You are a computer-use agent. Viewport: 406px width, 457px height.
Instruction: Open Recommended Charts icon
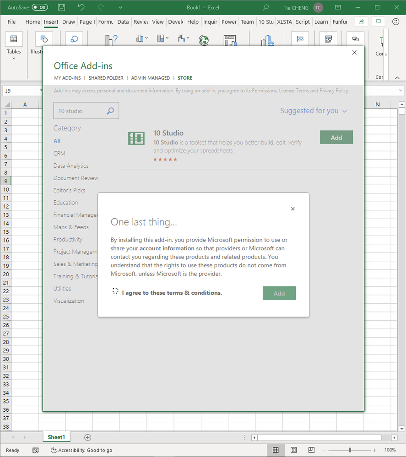coord(111,40)
